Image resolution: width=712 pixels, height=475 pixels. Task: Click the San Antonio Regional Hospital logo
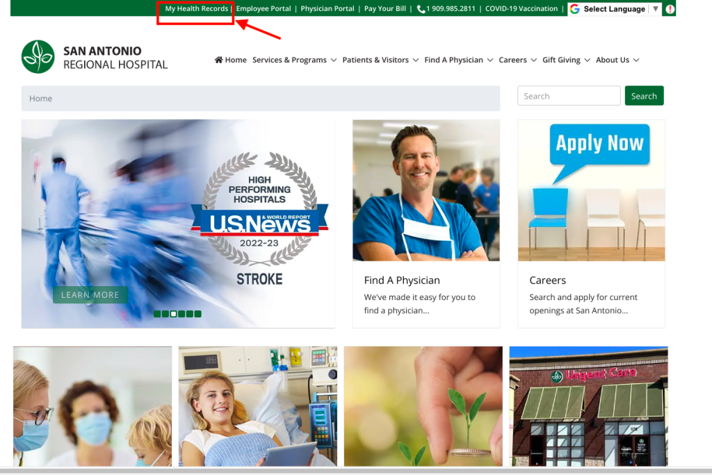coord(95,57)
